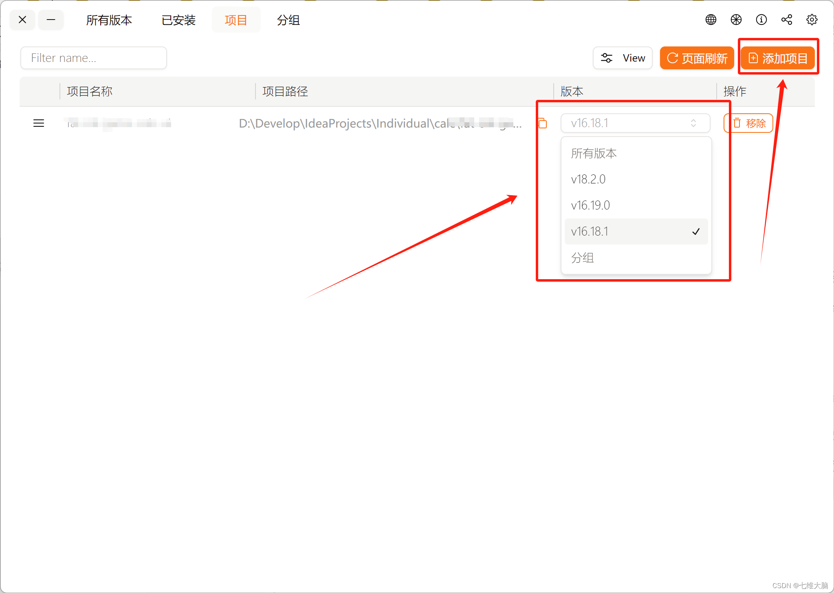Viewport: 834px width, 593px height.
Task: Choose v16.19.0 from version list
Action: [636, 205]
